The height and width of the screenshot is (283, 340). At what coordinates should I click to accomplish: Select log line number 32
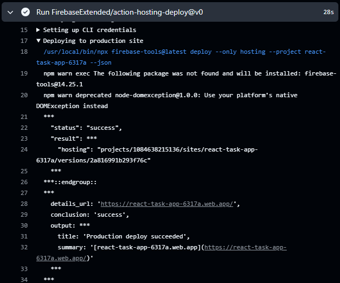click(24, 247)
